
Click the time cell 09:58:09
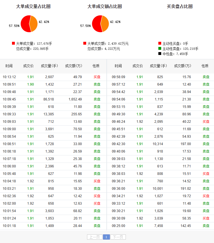(118, 77)
